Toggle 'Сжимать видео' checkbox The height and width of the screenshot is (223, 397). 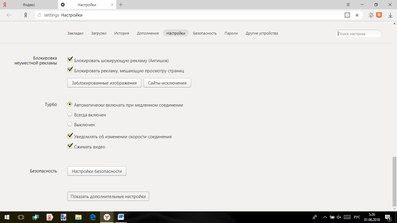click(70, 146)
